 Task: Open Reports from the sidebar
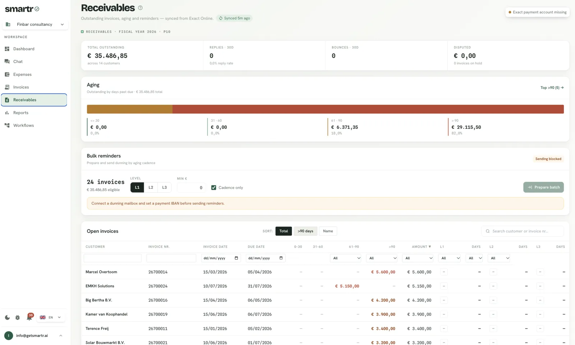(x=34, y=112)
